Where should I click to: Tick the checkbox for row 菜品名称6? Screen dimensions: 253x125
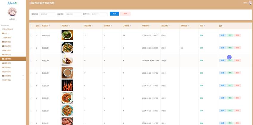pyautogui.click(x=32, y=86)
